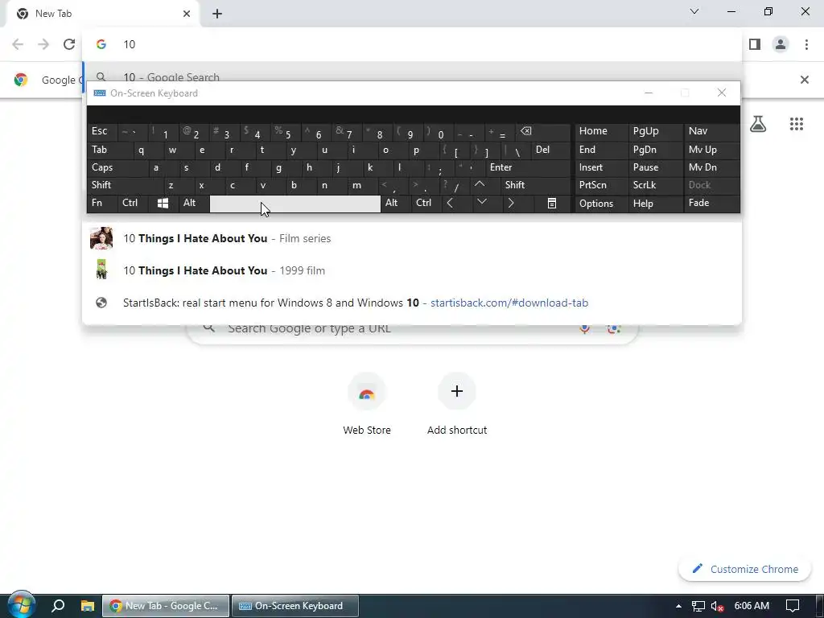Image resolution: width=824 pixels, height=618 pixels.
Task: Toggle the right Ctrl key on On-Screen Keyboard
Action: coord(426,203)
